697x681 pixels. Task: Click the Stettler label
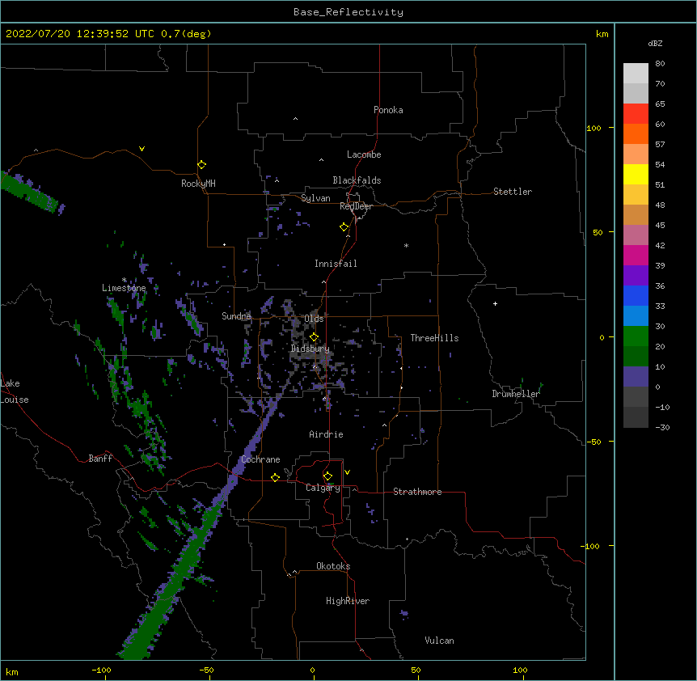point(513,192)
